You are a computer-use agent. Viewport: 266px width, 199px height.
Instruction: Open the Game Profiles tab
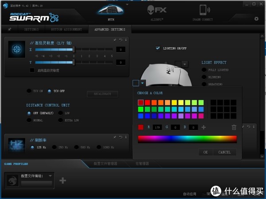pos(16,164)
